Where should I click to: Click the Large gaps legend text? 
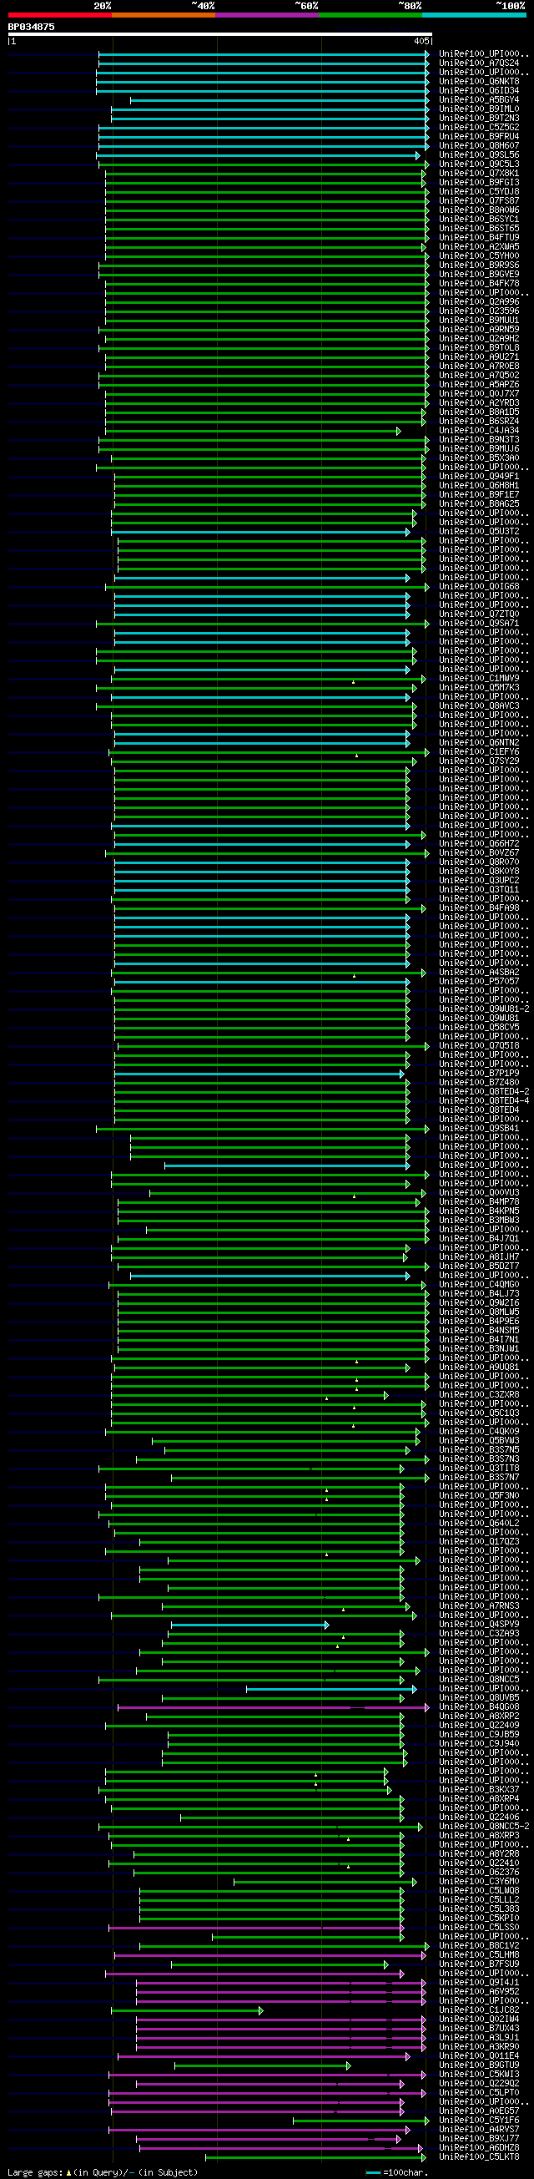[x=103, y=2172]
